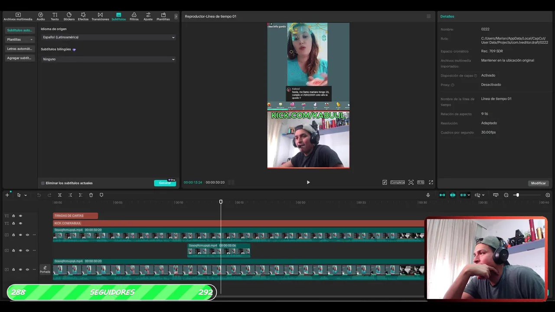
Task: Delete right of playhead icon
Action: point(81,195)
